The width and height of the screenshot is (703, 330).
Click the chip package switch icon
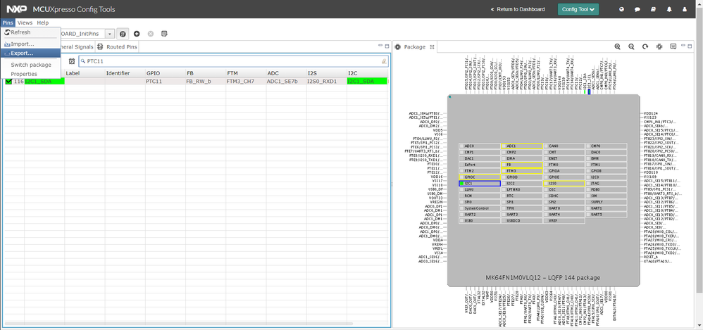tap(659, 46)
